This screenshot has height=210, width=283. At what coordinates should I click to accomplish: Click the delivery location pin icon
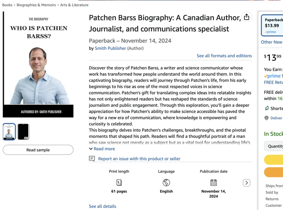(266, 118)
